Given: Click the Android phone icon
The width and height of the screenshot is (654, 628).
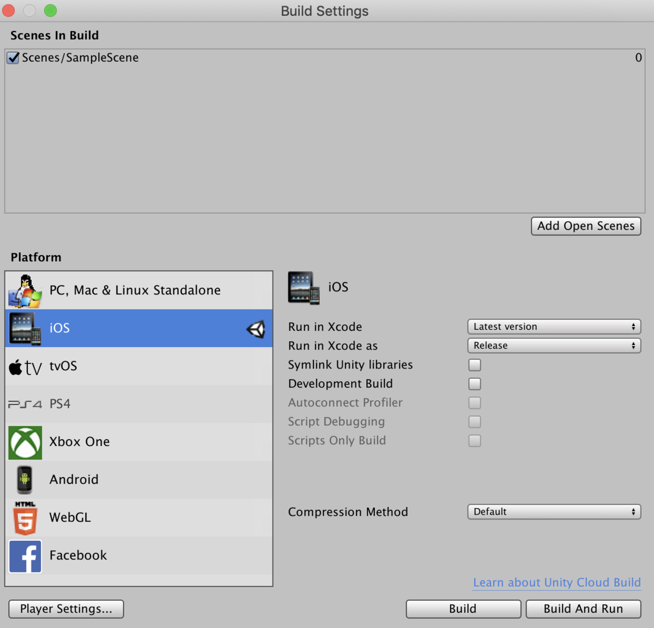Looking at the screenshot, I should coord(25,480).
